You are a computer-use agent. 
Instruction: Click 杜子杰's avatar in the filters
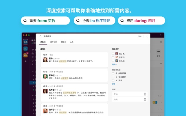pos(117,54)
